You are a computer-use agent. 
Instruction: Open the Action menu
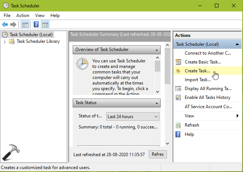click(x=23, y=16)
